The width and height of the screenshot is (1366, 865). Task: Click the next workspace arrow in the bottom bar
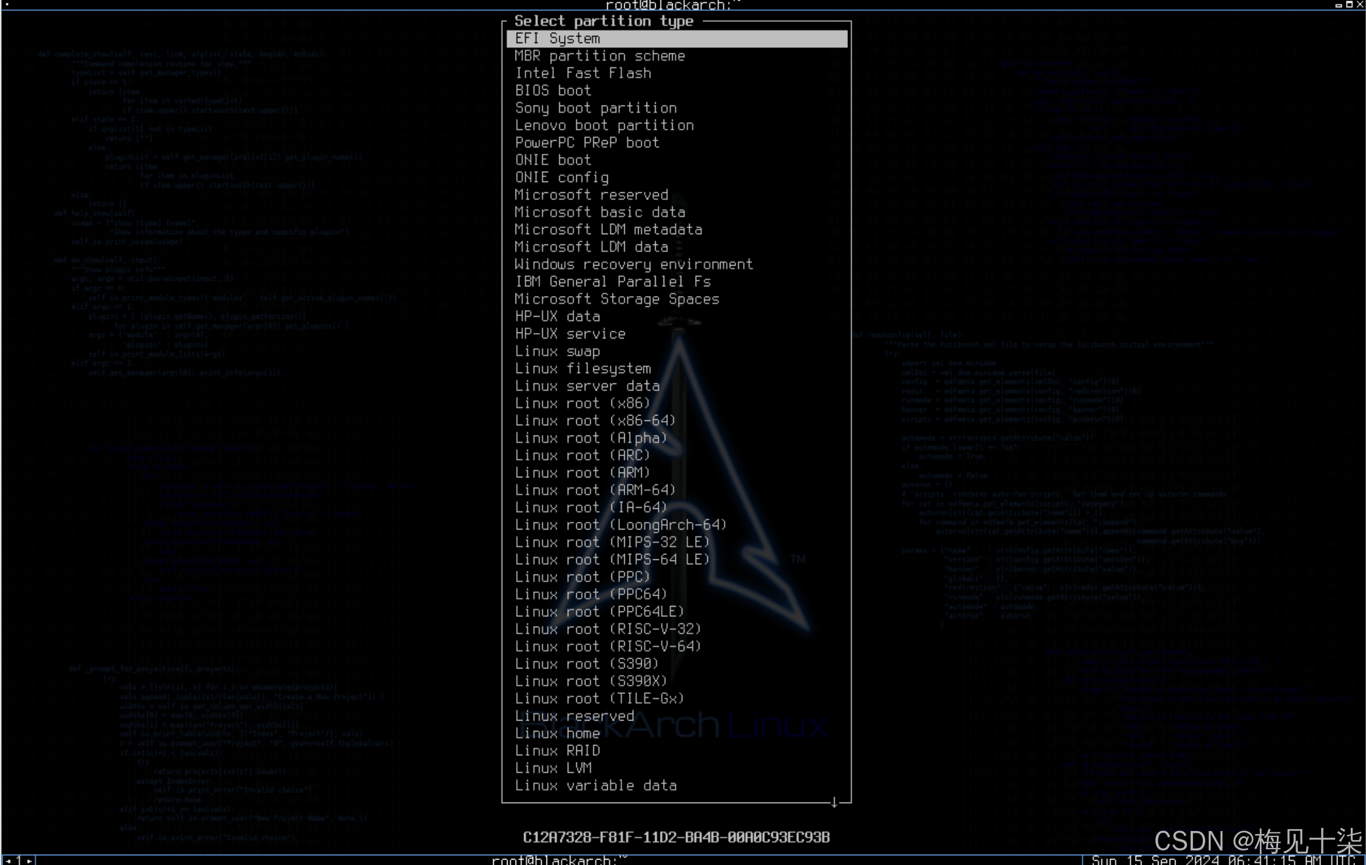(x=29, y=860)
